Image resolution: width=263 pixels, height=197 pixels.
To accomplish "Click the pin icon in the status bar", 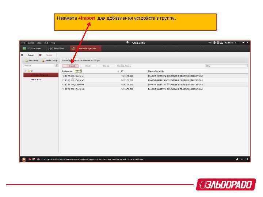I will coord(237,159).
